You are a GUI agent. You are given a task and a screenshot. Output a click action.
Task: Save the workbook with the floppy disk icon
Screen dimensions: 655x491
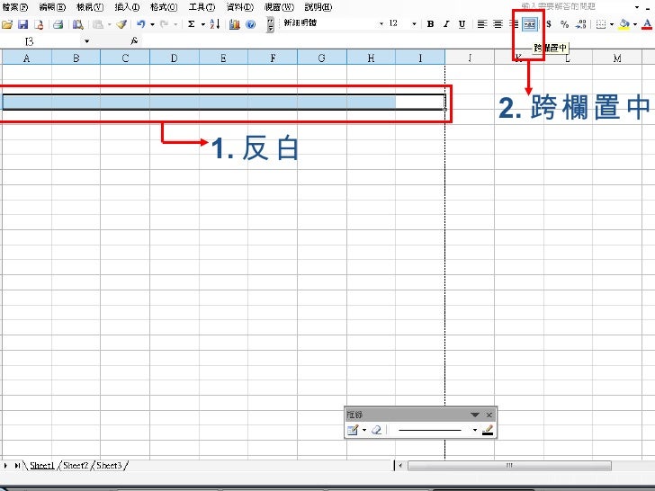coord(22,24)
